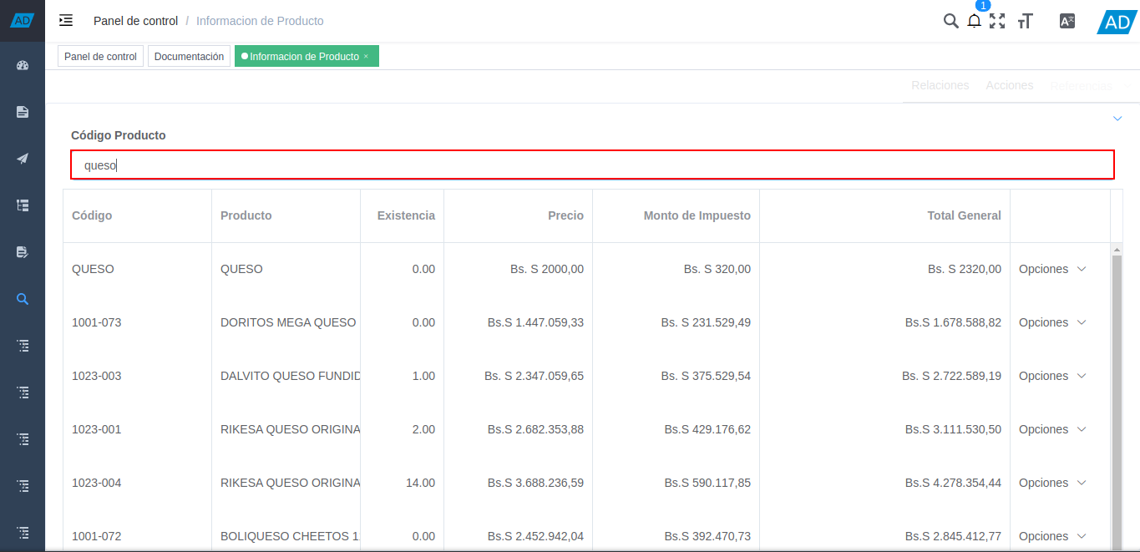Collapse the panel with the blue chevron
The image size is (1140, 552).
[x=1117, y=119]
